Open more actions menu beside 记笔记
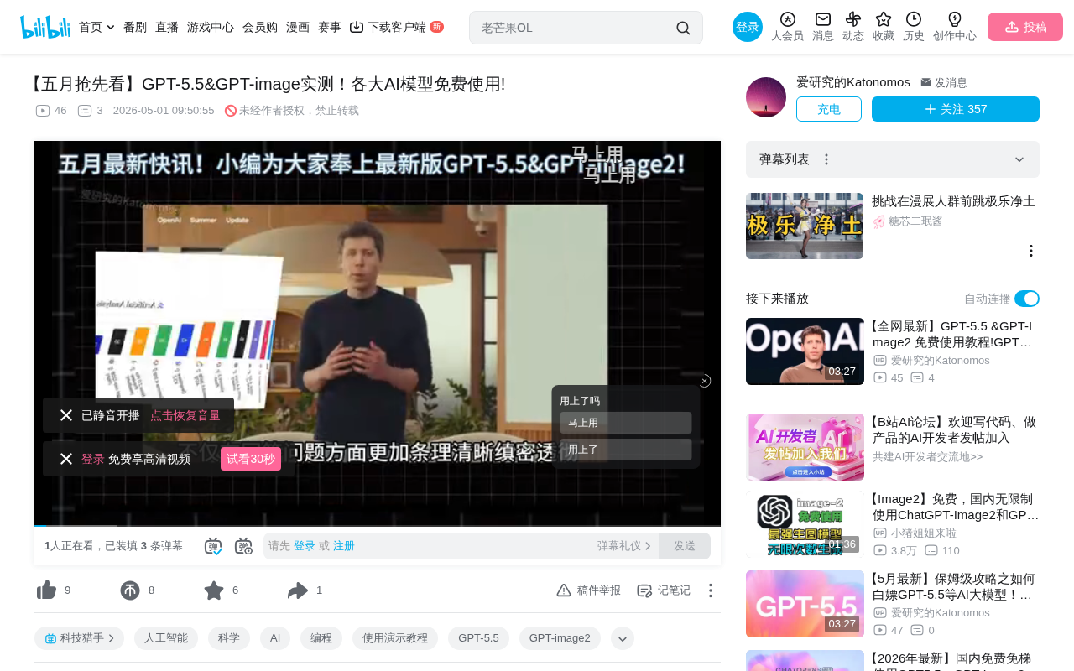 click(x=711, y=590)
